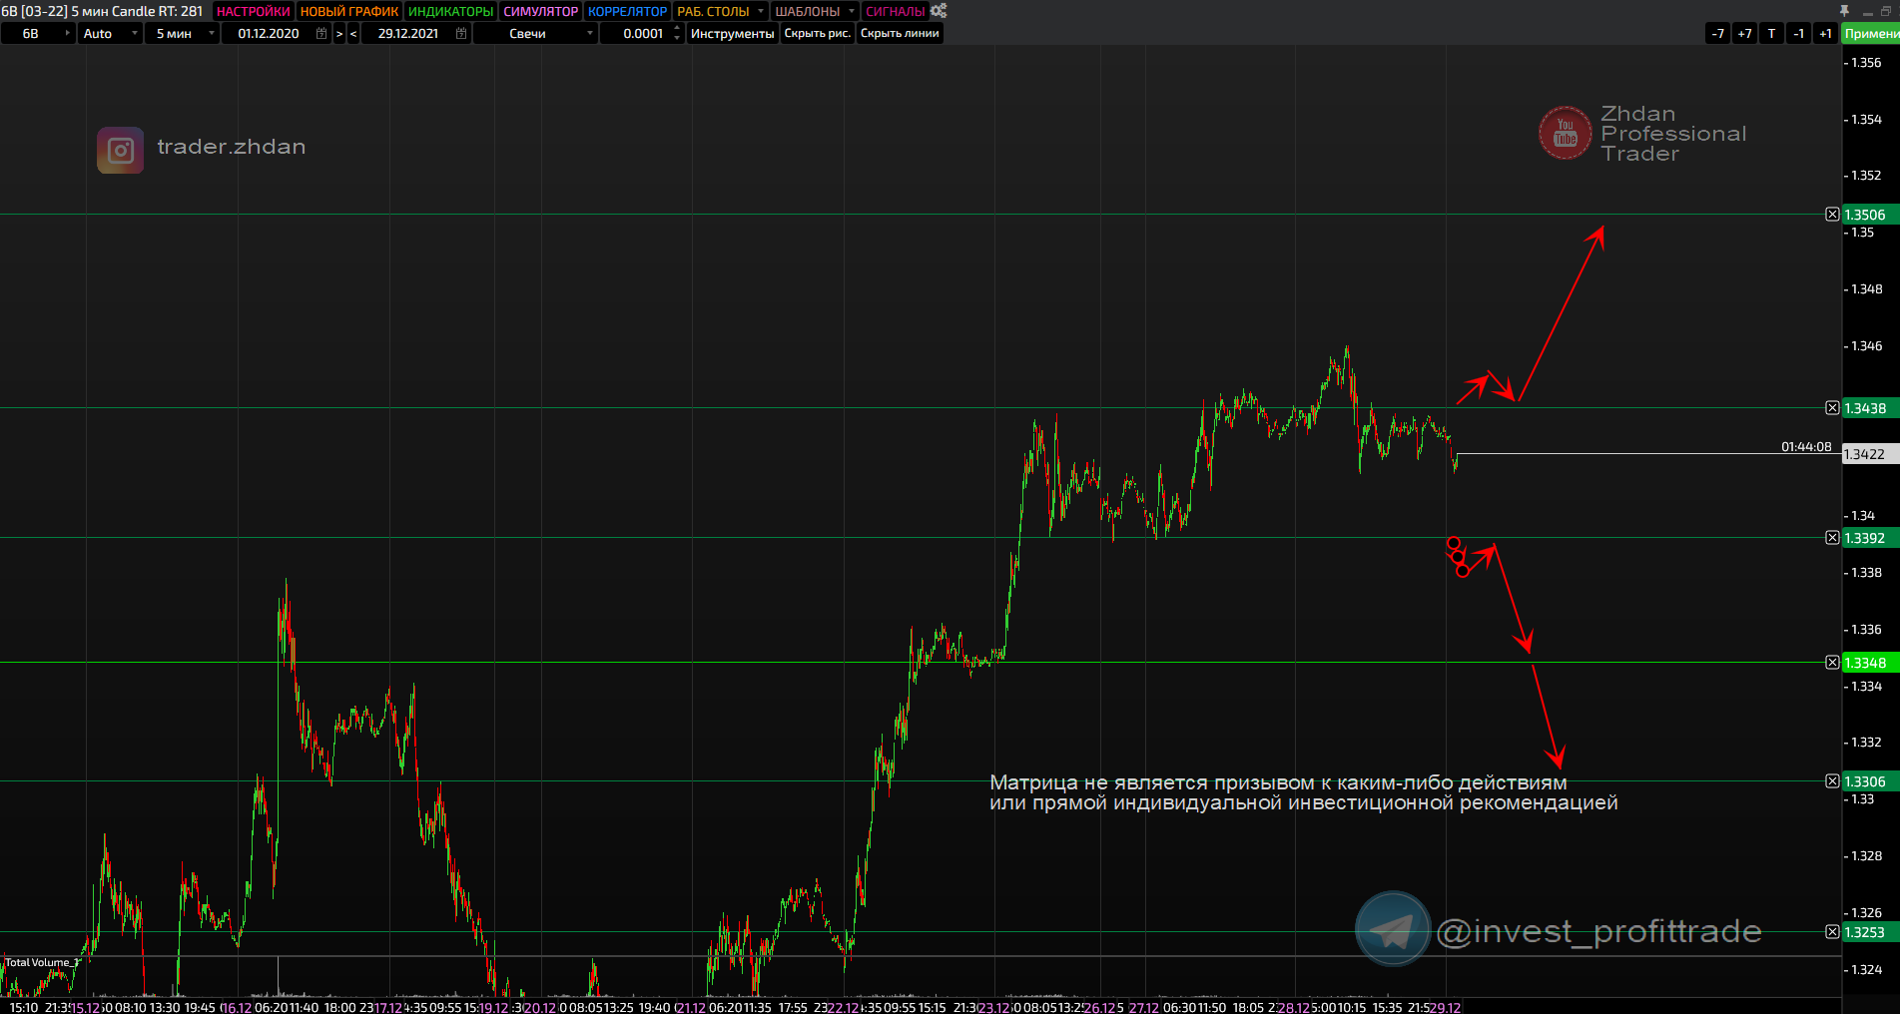
Task: Remove the 1.3438 horizontal line
Action: click(x=1832, y=408)
